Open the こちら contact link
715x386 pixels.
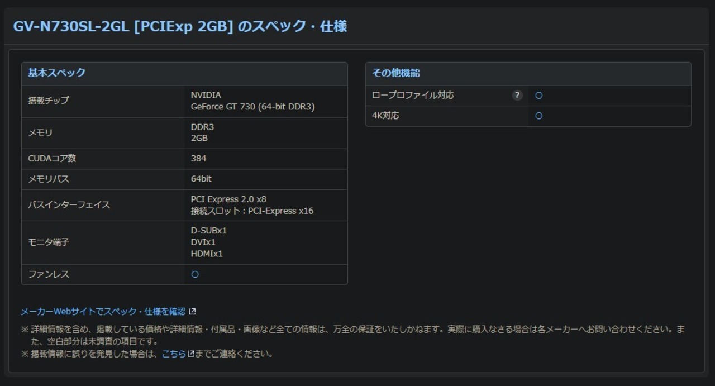174,354
